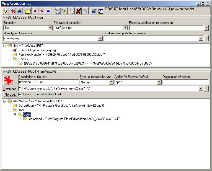Click arrow button beside Shell new template
The width and height of the screenshot is (212, 171).
(x=206, y=39)
